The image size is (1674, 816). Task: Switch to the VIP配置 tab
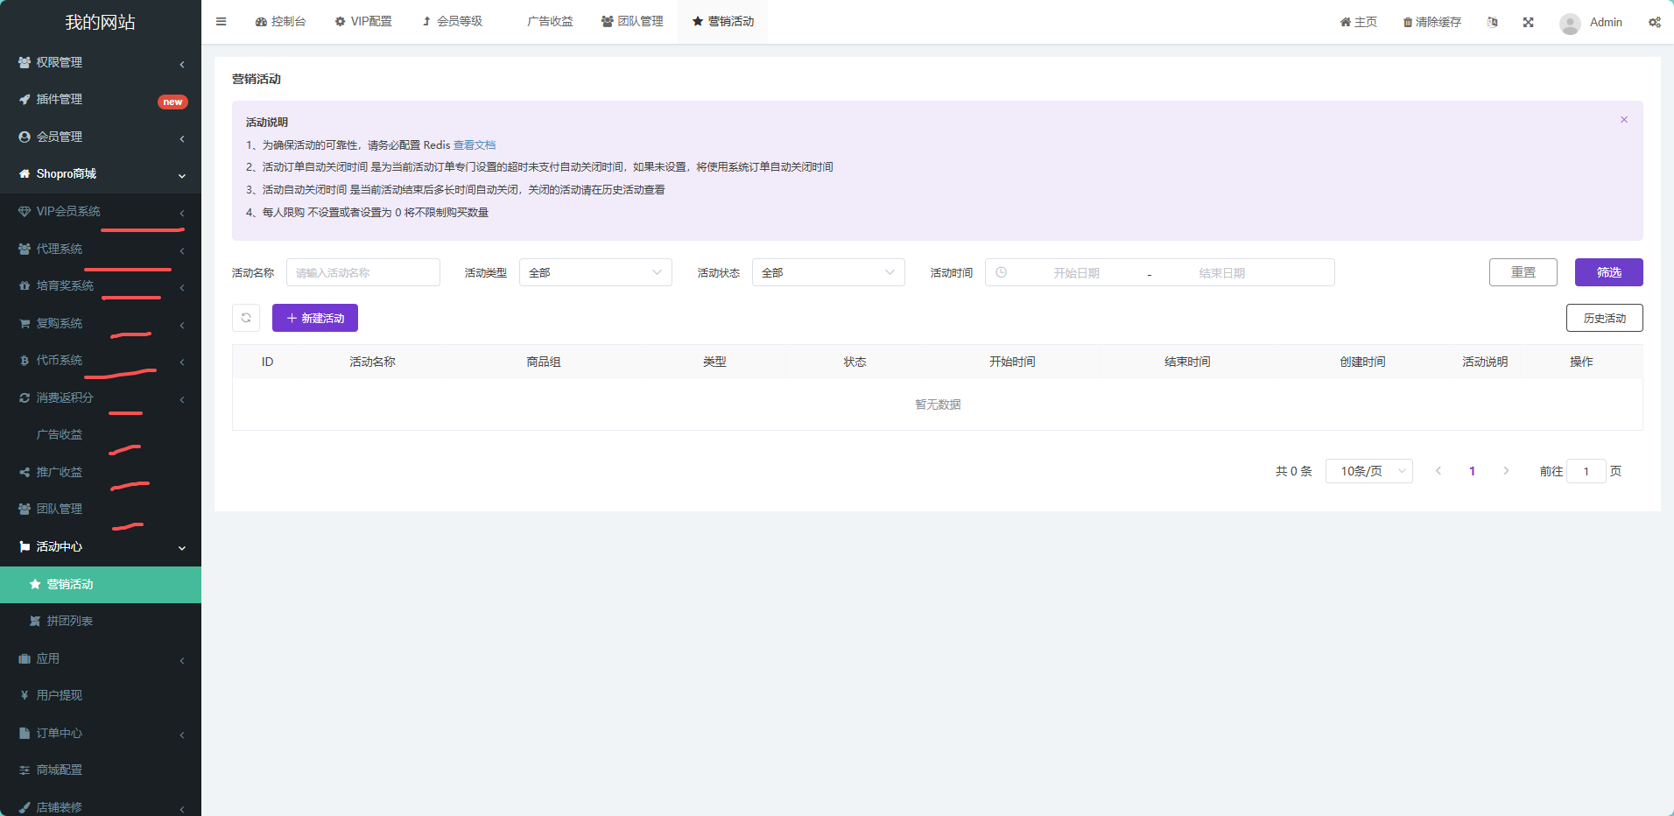[363, 22]
